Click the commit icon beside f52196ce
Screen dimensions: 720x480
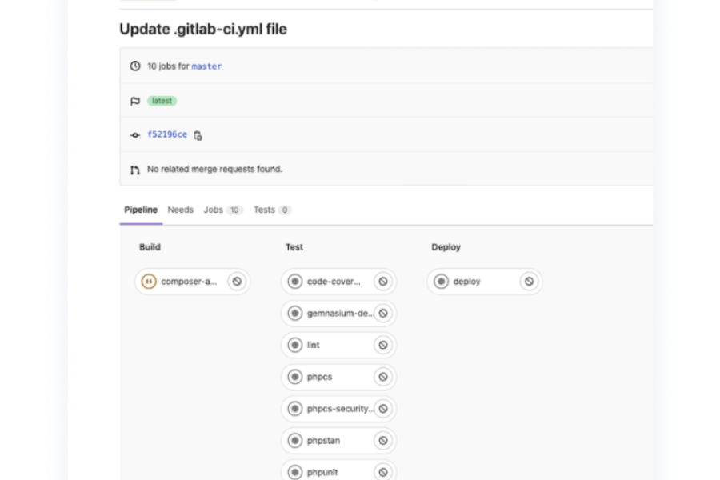(x=135, y=135)
